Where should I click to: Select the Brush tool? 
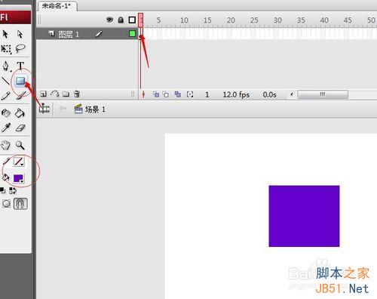pyautogui.click(x=20, y=95)
